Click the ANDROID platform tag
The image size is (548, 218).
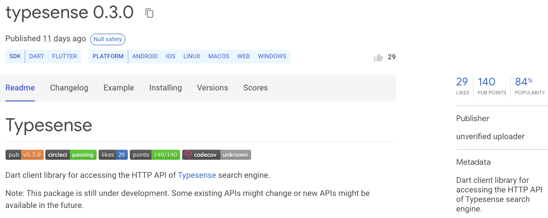145,56
